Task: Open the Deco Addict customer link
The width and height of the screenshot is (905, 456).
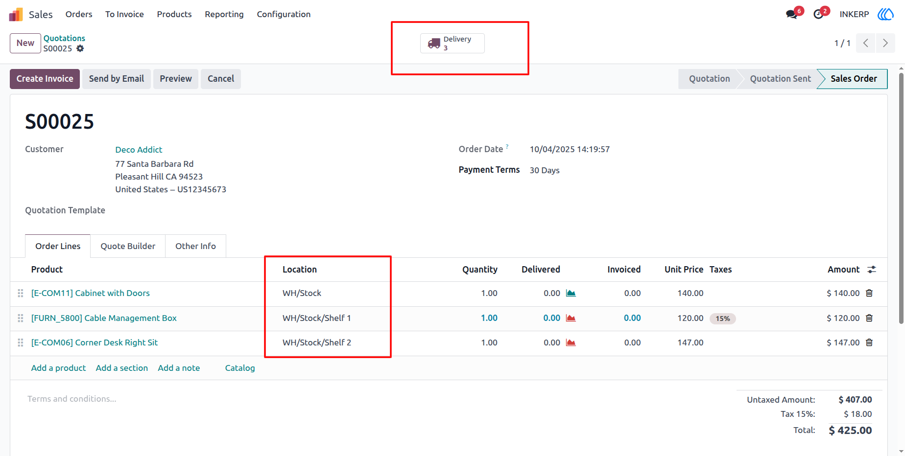Action: [x=139, y=150]
